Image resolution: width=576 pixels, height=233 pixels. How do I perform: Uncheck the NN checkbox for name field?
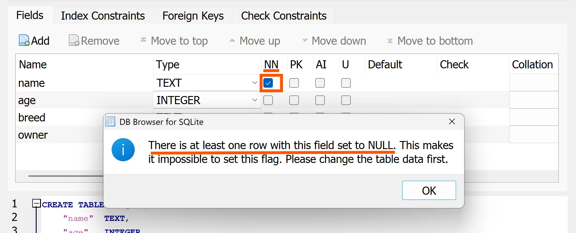click(x=268, y=83)
